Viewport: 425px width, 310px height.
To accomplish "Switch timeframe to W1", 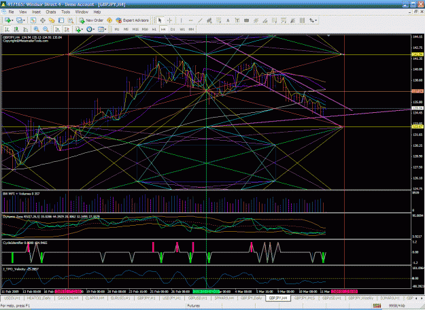I will click(x=182, y=29).
